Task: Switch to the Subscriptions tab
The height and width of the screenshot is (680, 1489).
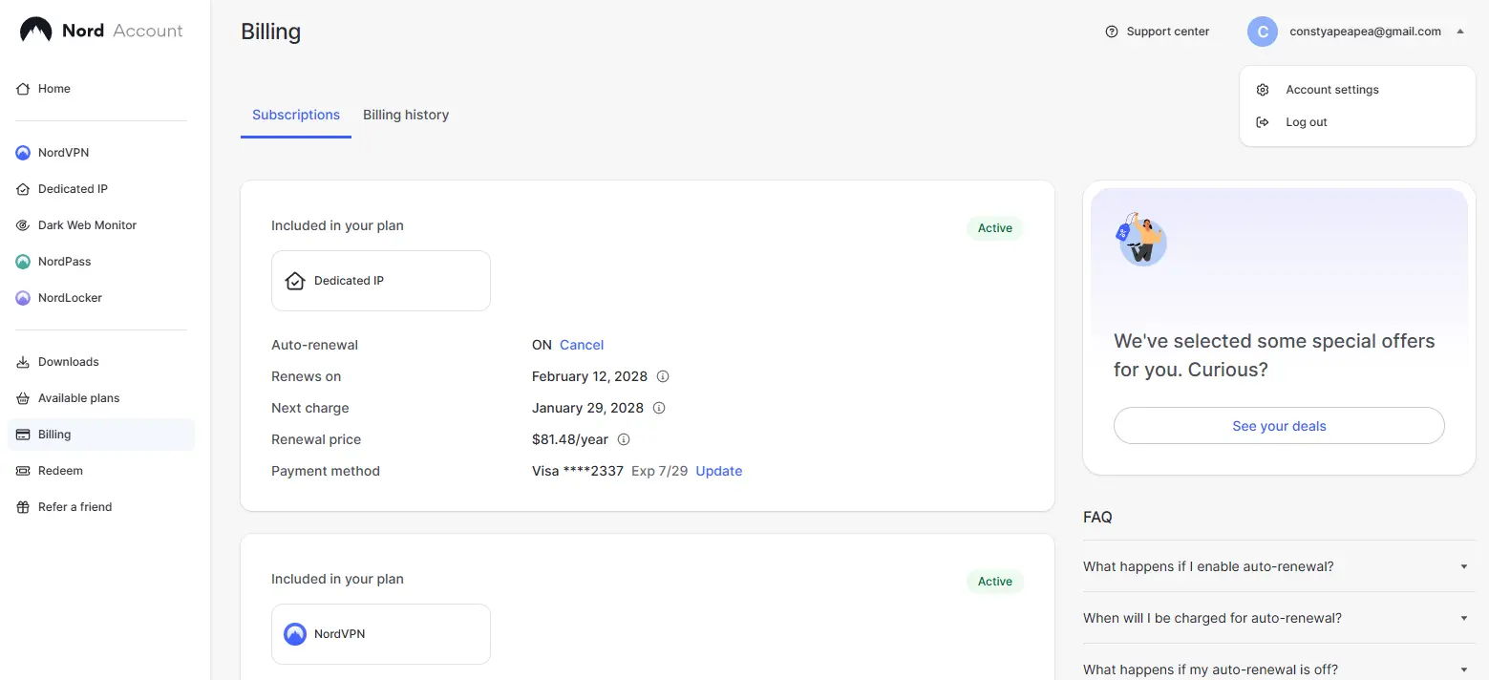Action: tap(296, 115)
